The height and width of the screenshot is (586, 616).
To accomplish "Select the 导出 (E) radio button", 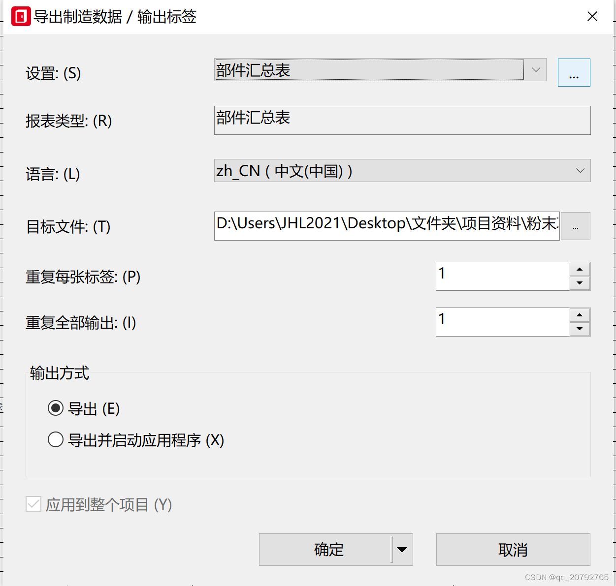I will (x=56, y=408).
